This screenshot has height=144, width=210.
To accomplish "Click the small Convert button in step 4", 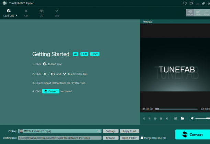I will point(51,91).
